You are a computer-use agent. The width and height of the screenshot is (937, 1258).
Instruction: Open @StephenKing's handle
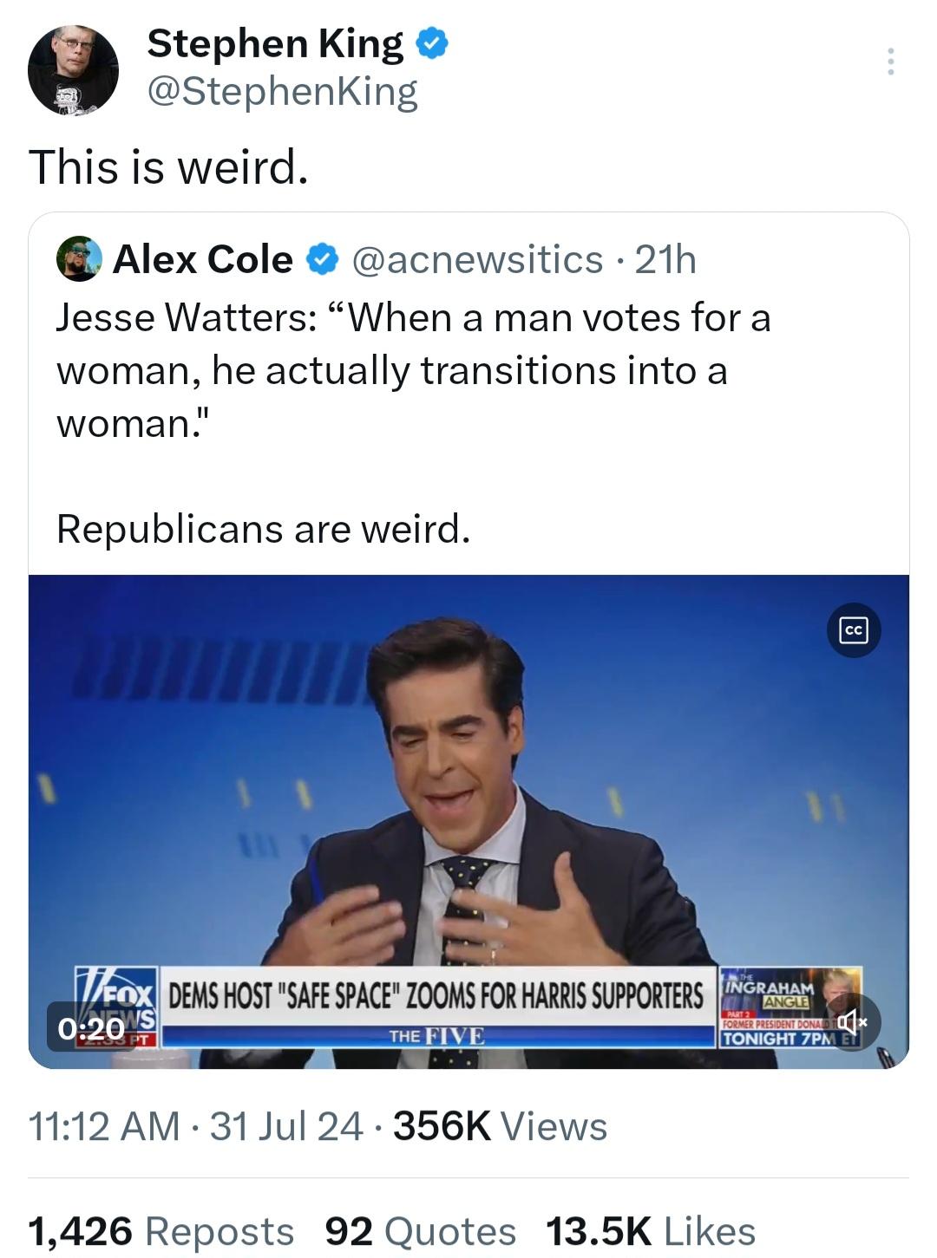(x=282, y=93)
